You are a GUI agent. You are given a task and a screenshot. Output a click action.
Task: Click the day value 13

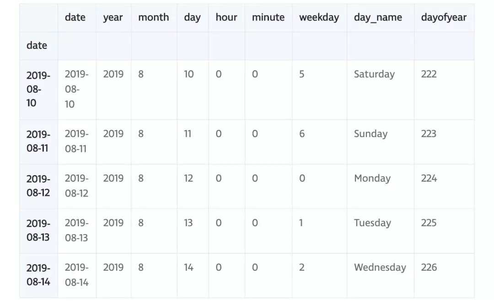(188, 223)
